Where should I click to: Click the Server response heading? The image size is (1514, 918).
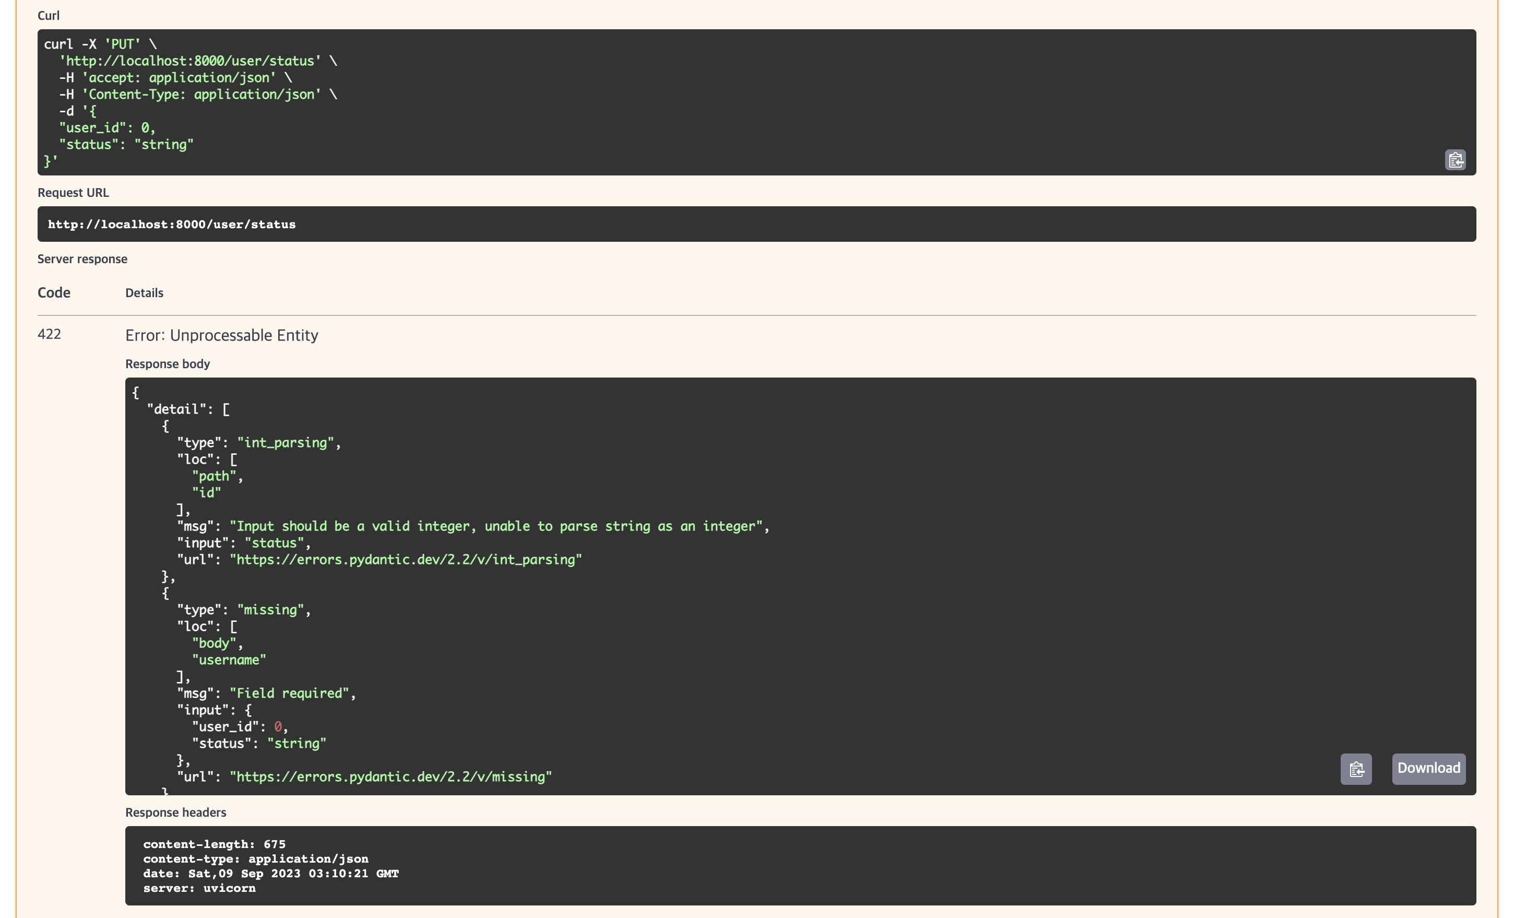pos(82,258)
